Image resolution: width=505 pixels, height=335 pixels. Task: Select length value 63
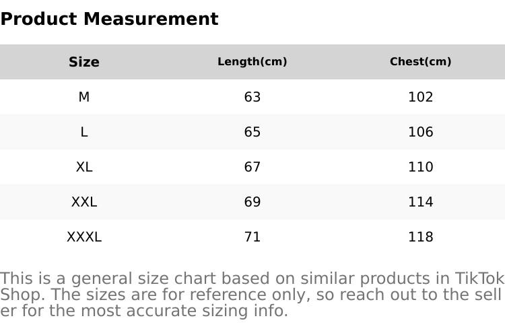(x=252, y=97)
